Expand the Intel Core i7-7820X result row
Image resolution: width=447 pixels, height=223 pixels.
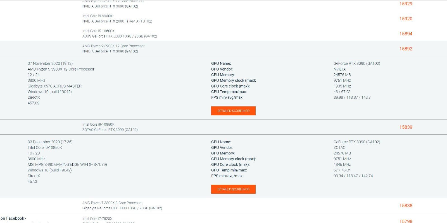pos(223,219)
